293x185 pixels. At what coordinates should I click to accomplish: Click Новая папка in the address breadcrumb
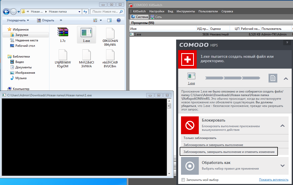click(58, 12)
